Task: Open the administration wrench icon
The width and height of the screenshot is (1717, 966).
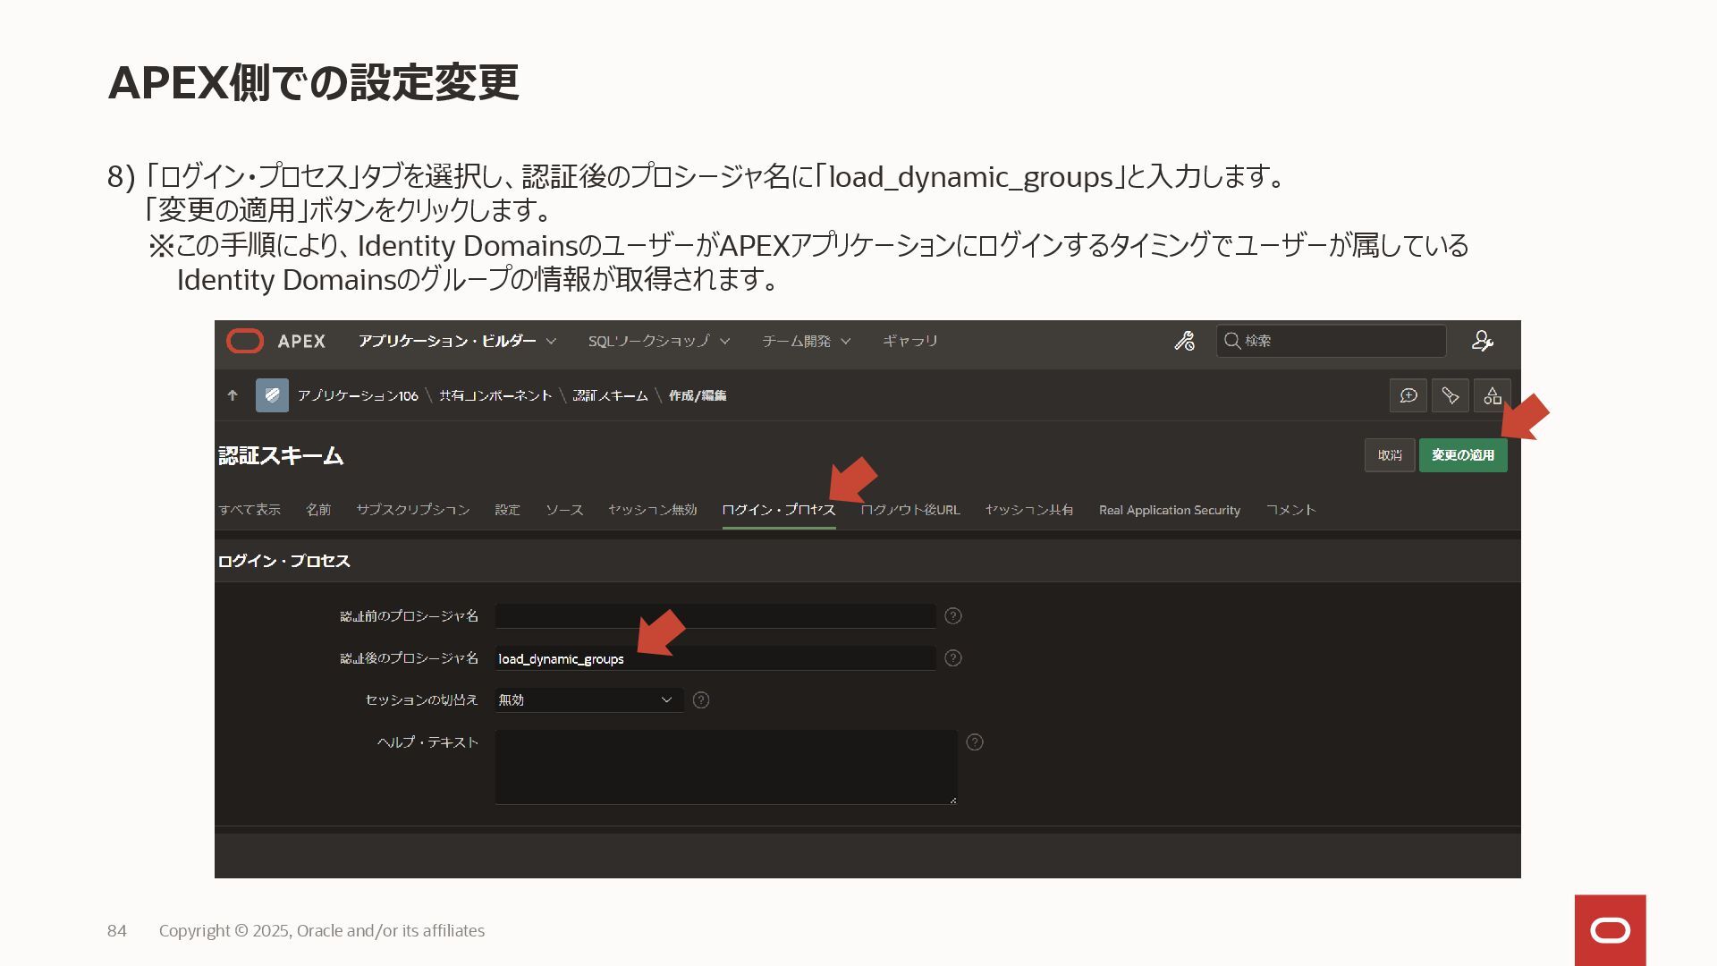Action: coord(1185,341)
